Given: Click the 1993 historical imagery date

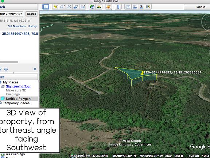Looking at the screenshot, I should [81, 156].
